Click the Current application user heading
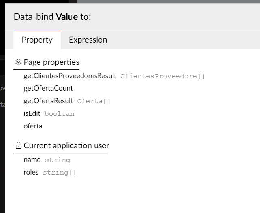 coord(66,145)
